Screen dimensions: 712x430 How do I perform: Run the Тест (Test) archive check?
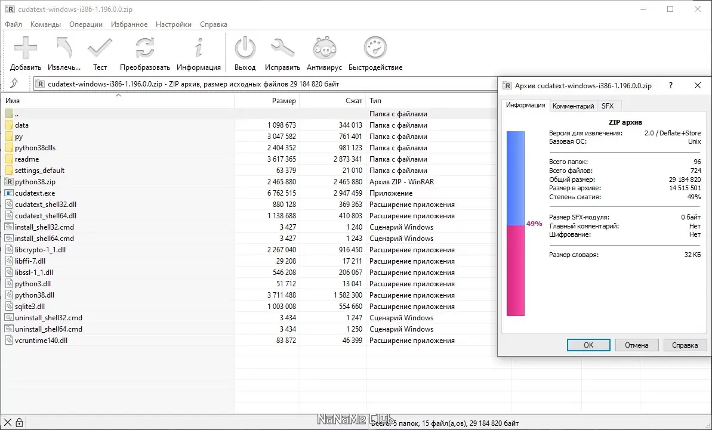coord(100,48)
